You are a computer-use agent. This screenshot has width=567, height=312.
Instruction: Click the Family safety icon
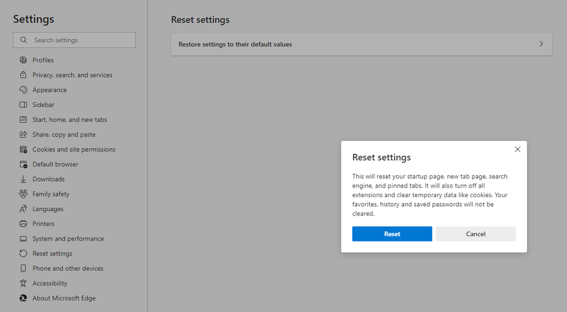pyautogui.click(x=23, y=194)
